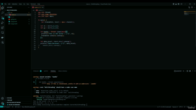This screenshot has width=196, height=110.
Task: Toggle the bottom panel layout
Action: [x=176, y=4]
